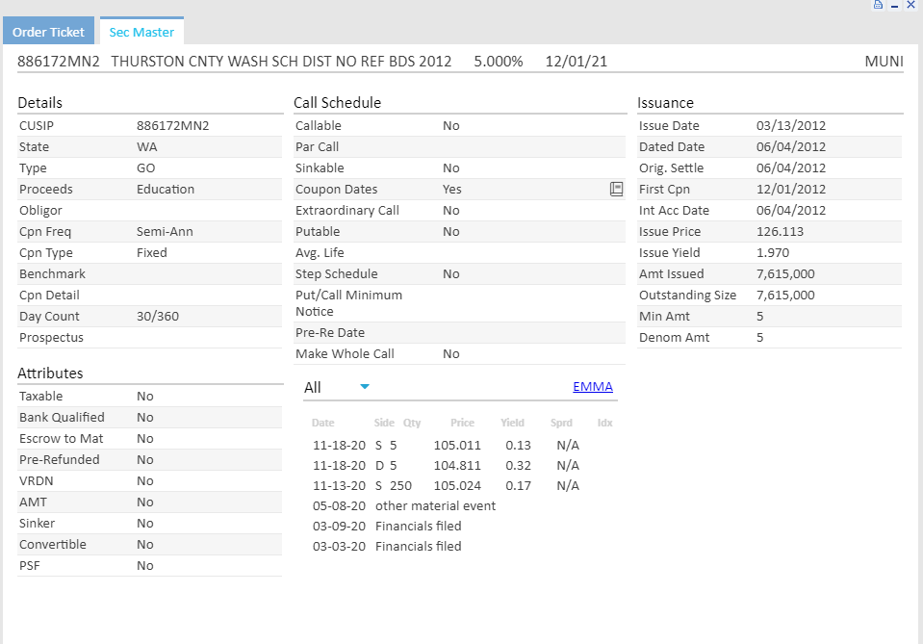The height and width of the screenshot is (644, 923).
Task: Click the Min Amt value 5
Action: pos(760,316)
